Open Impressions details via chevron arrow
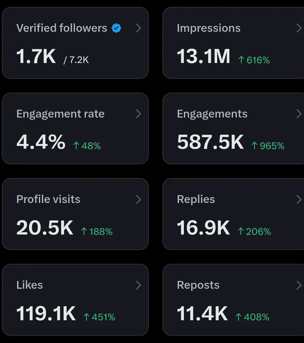Screen dimensions: 304x343 (299, 28)
